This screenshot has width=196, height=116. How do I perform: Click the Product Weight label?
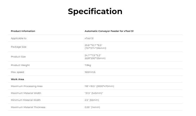(x=20, y=65)
